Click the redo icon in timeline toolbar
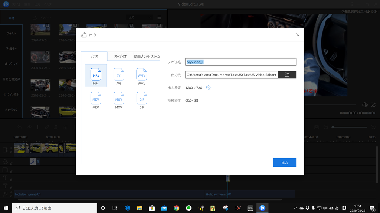Viewport: 380px width, 213px height. (x=29, y=127)
